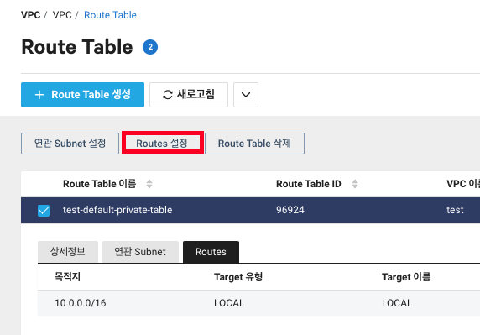Click LOCAL under Target 이름

tap(397, 303)
